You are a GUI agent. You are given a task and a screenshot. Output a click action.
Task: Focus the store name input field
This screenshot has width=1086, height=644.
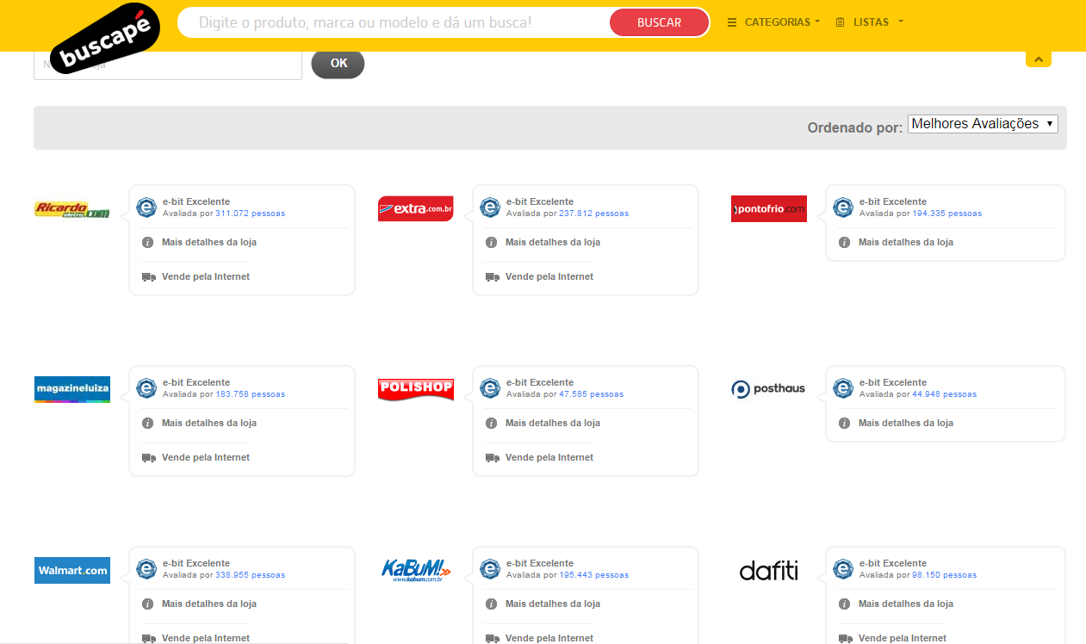click(168, 65)
